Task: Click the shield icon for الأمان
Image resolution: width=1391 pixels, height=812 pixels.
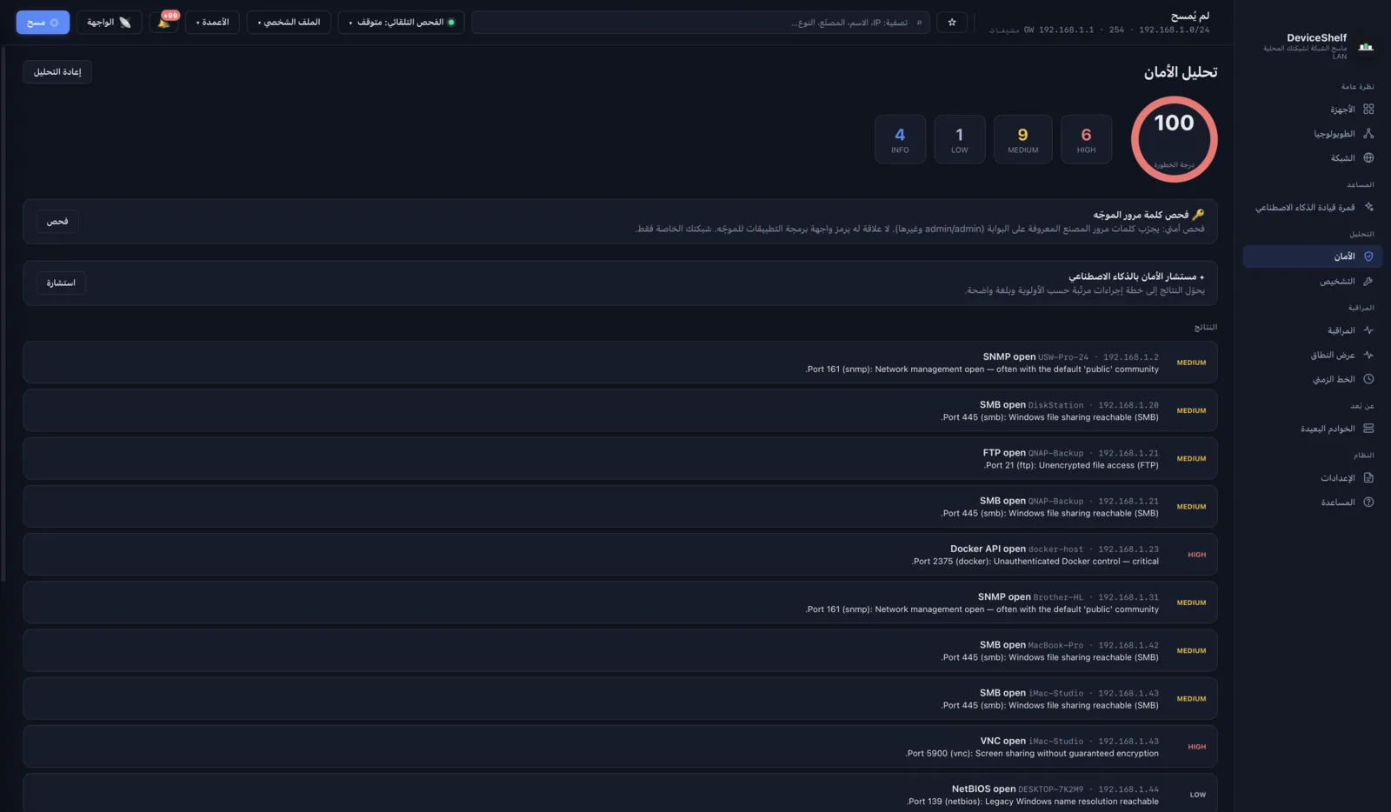Action: pos(1368,256)
